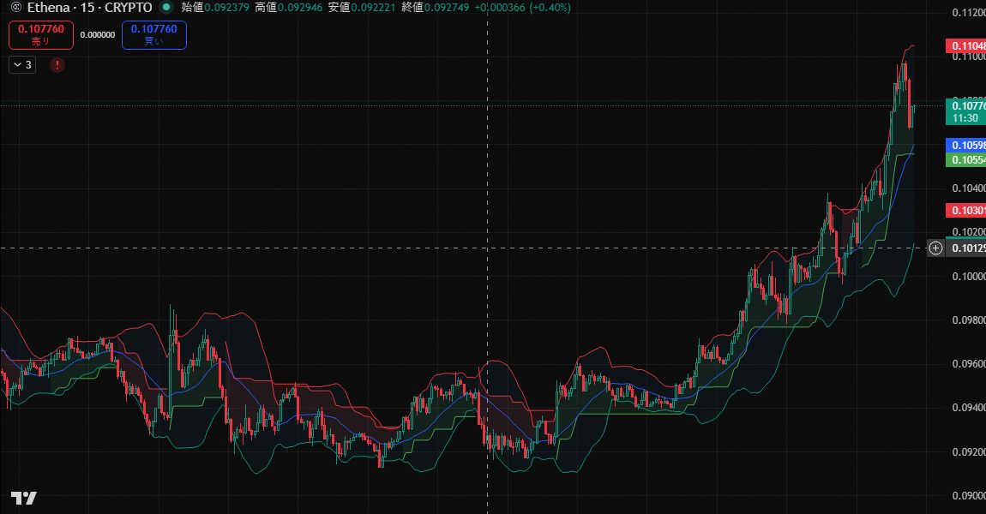
Task: Click the open value 0.092379
Action: click(x=226, y=8)
